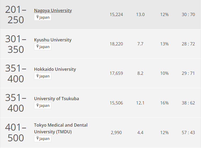This screenshot has width=201, height=148.
Task: Click the location pin under Tokyo Medical University
Action: [x=38, y=139]
